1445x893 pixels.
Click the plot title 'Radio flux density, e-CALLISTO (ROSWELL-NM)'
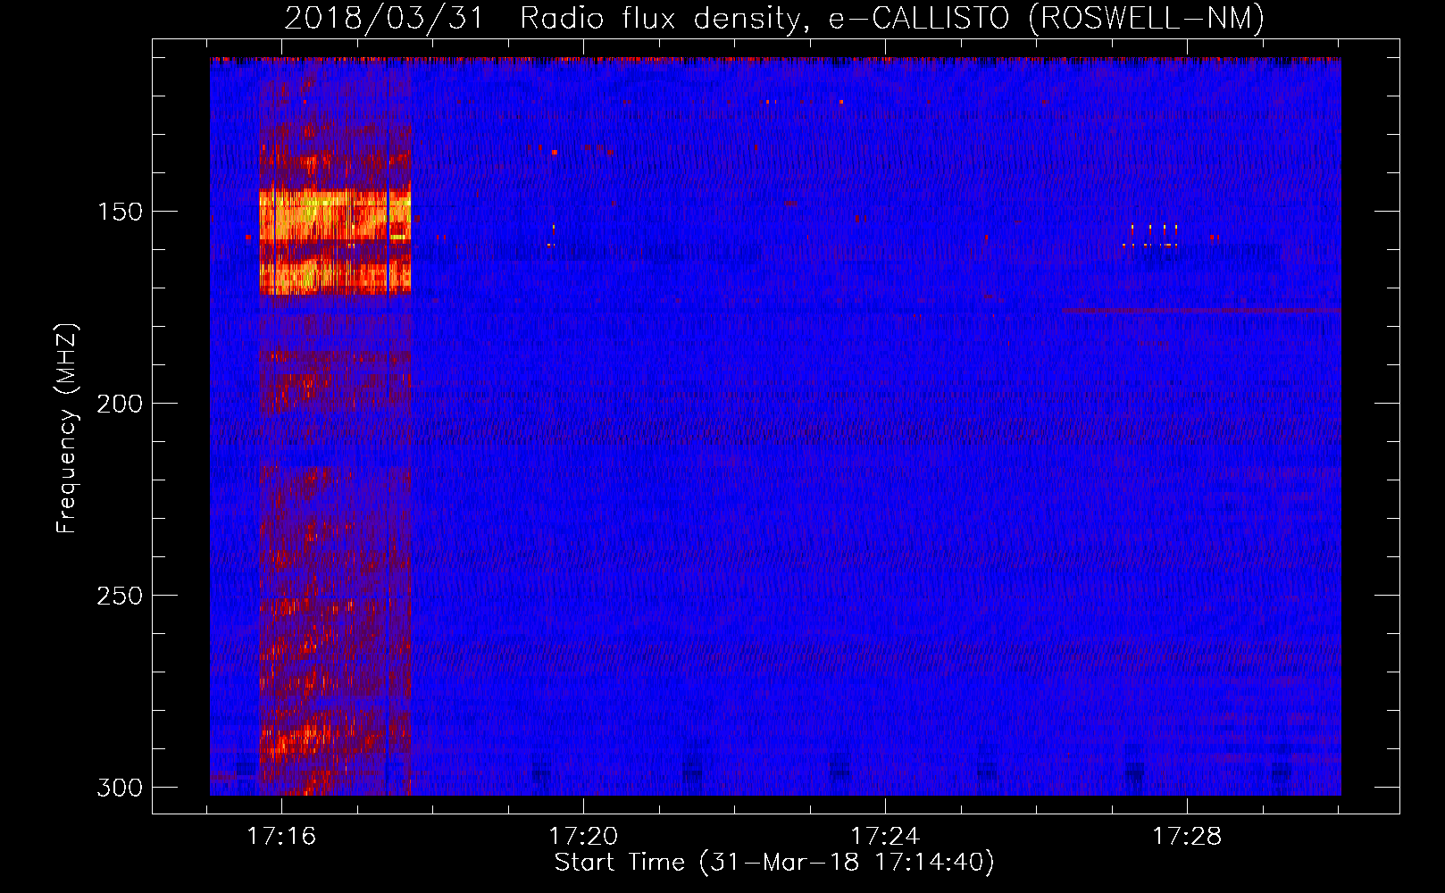click(x=892, y=18)
